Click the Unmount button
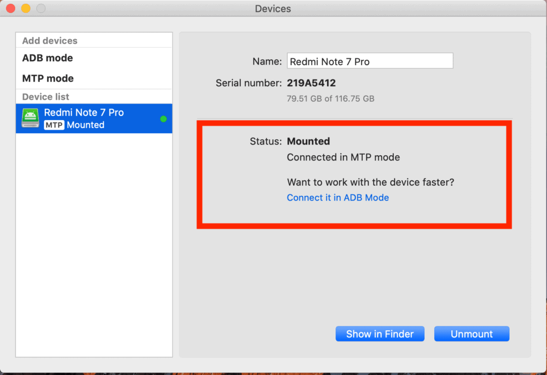The width and height of the screenshot is (547, 375). [472, 334]
